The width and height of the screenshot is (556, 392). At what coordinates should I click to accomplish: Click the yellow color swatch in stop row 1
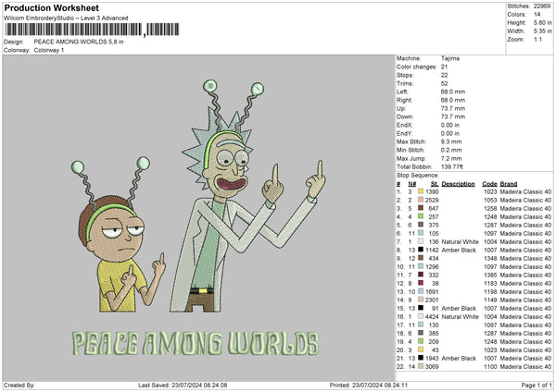click(421, 191)
